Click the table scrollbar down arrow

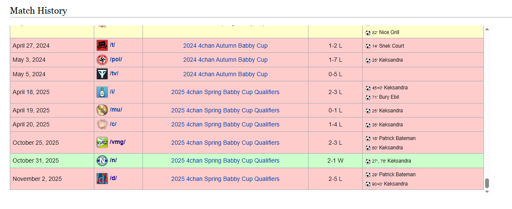[487, 192]
